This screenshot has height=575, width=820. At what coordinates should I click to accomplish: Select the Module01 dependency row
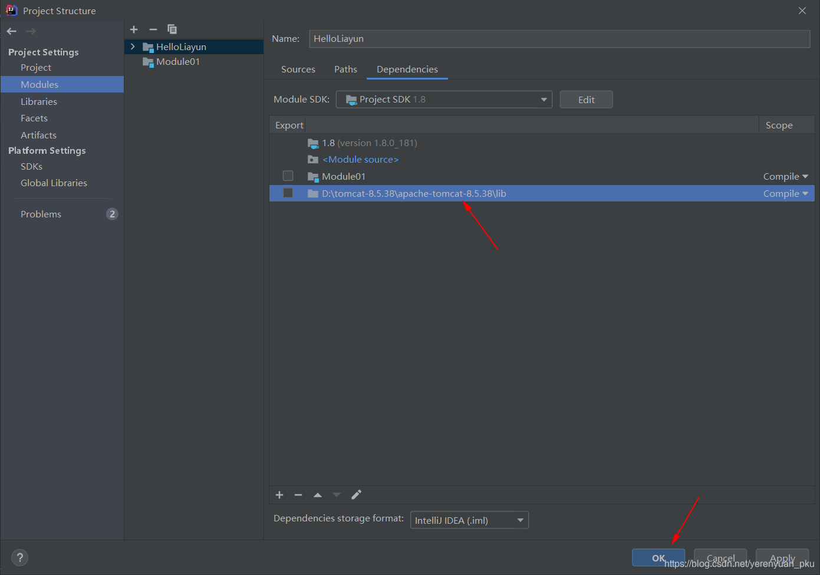(x=542, y=177)
